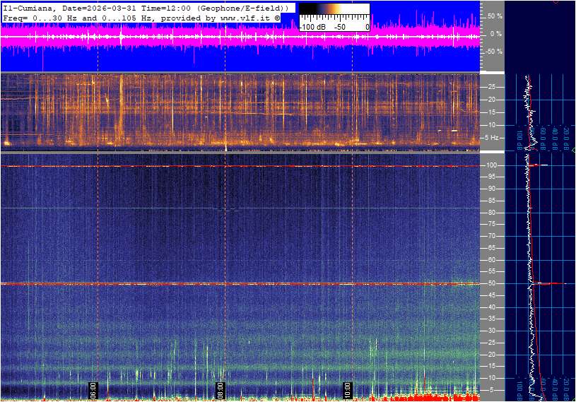Screen dimensions: 576x402
Task: Click the 40 E-field axis label
Action: pyautogui.click(x=491, y=307)
